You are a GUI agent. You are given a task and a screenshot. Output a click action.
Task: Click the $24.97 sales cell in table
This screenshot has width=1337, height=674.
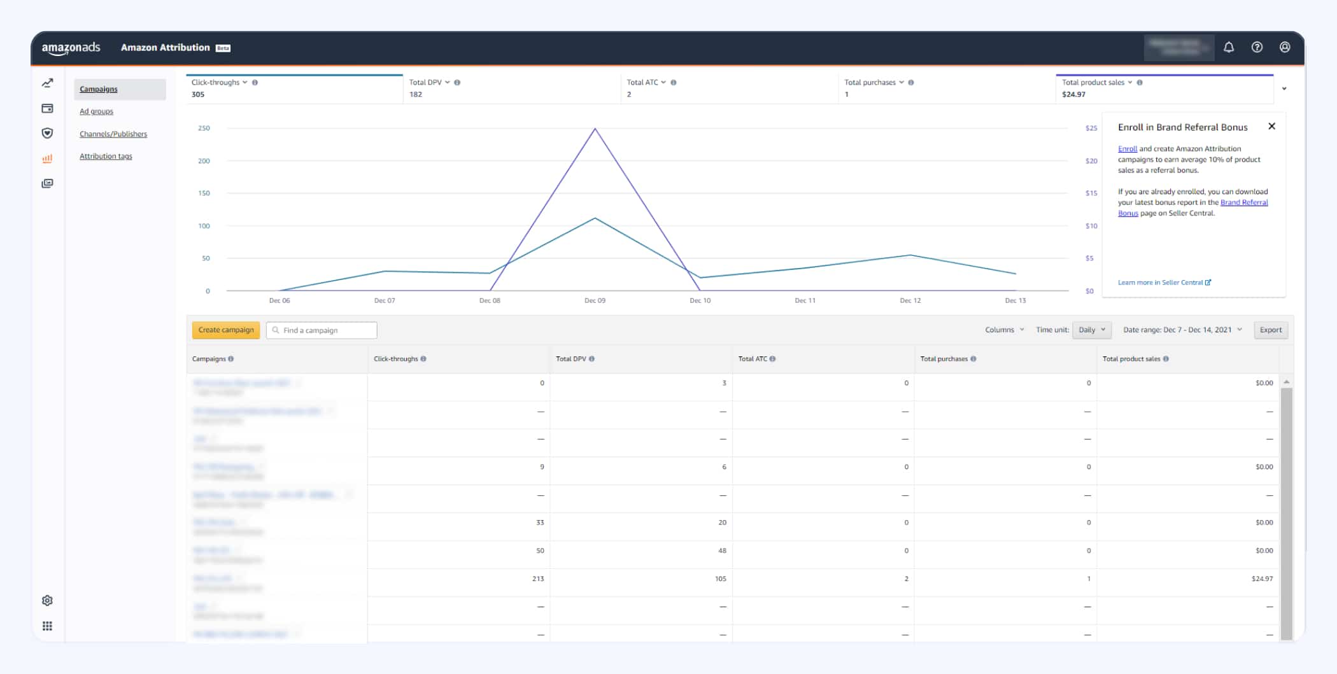tap(1262, 579)
